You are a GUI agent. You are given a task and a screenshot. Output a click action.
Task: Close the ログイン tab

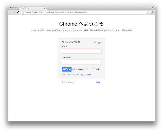44,8
